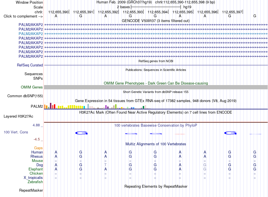Screen dimensions: 268x197
Task: Click the cyan bar in PALM2 expression chart
Action: 84,107
